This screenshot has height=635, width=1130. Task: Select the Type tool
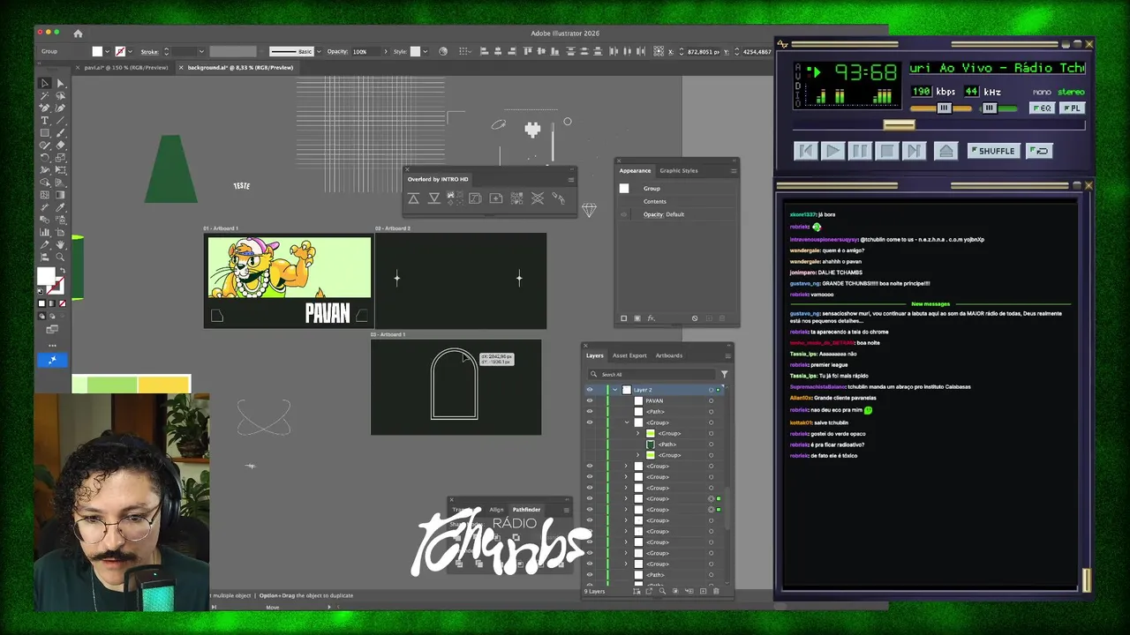[44, 121]
